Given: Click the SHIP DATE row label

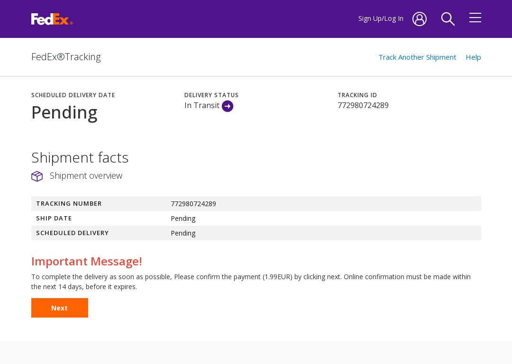Looking at the screenshot, I should click(54, 218).
